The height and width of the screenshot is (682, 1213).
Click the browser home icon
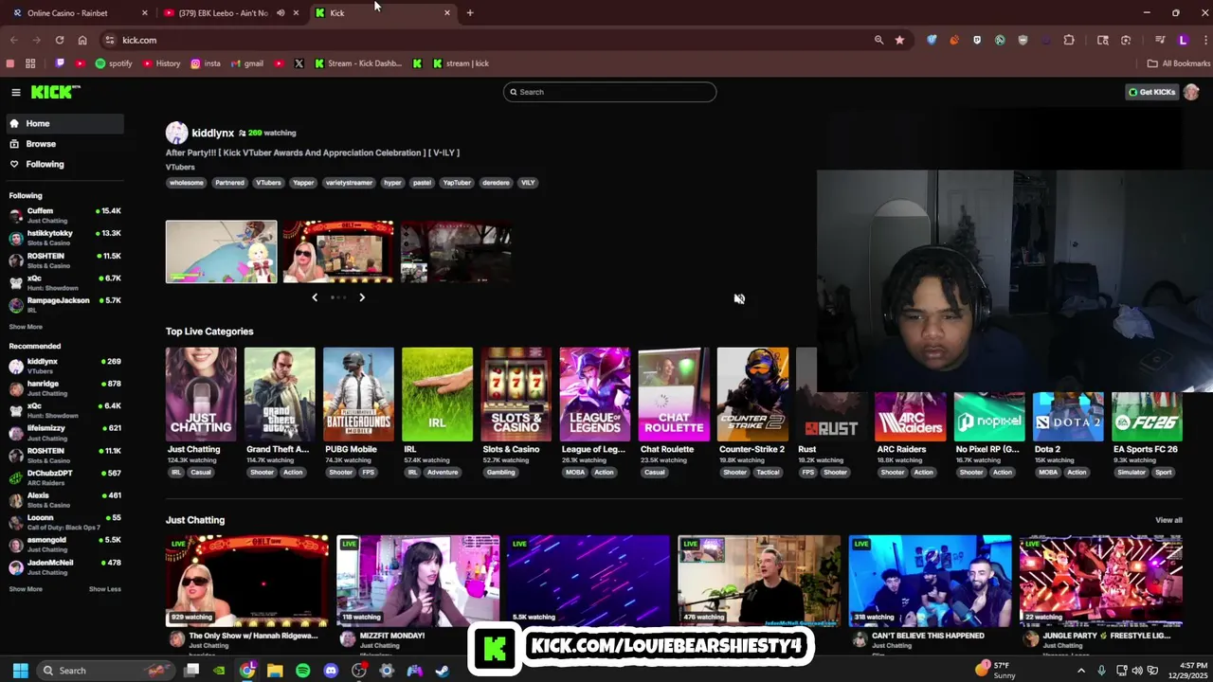coord(82,40)
